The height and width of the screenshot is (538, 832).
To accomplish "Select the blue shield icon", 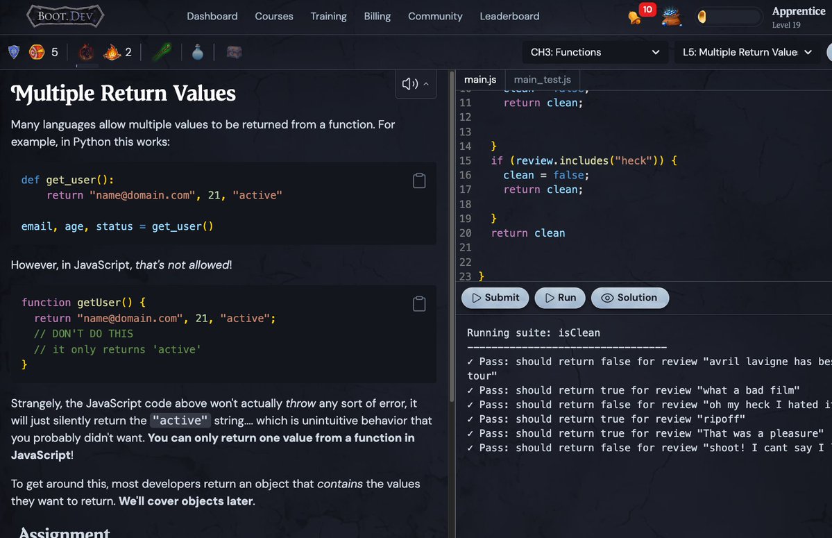I will [14, 51].
